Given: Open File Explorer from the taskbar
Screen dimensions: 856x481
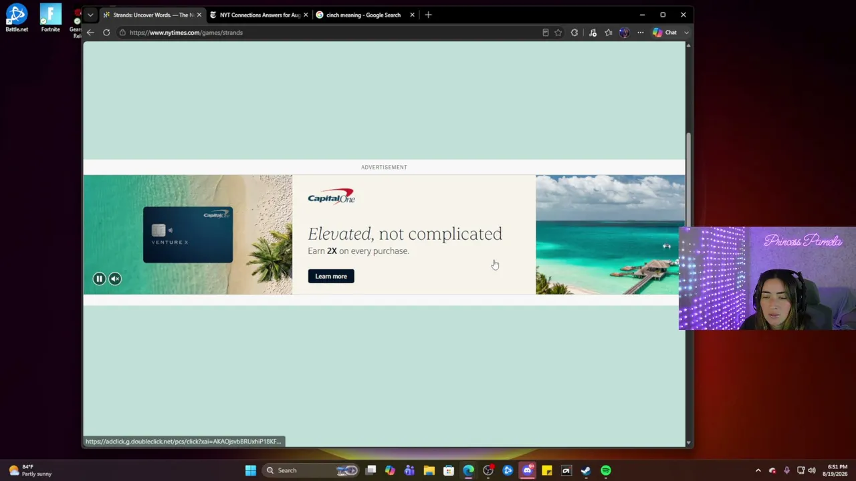Looking at the screenshot, I should pos(429,470).
